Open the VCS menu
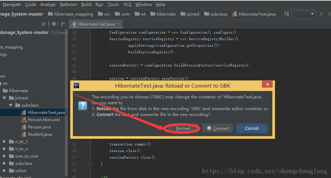331x178 pixels. (x=127, y=5)
